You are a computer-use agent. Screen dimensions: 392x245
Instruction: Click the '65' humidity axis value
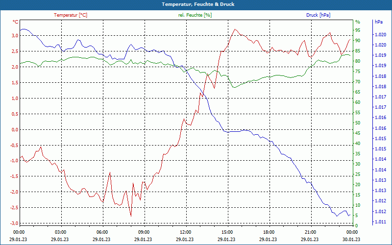pos(358,92)
